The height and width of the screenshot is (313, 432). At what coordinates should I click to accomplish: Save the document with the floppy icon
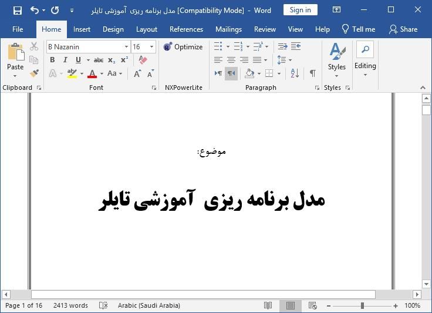[18, 11]
